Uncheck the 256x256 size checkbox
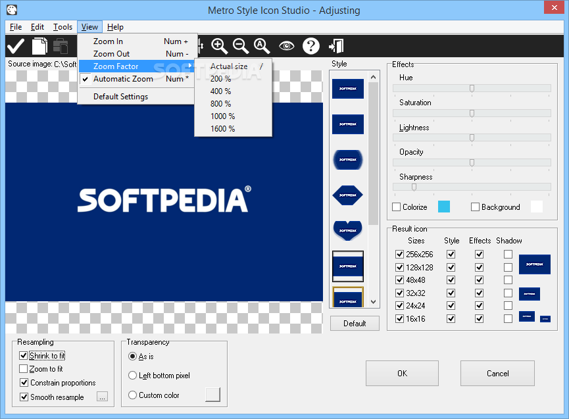This screenshot has height=419, width=569. point(399,255)
